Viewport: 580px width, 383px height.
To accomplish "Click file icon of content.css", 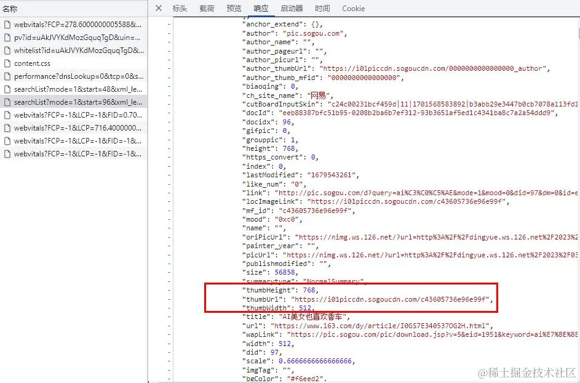I will [x=7, y=63].
